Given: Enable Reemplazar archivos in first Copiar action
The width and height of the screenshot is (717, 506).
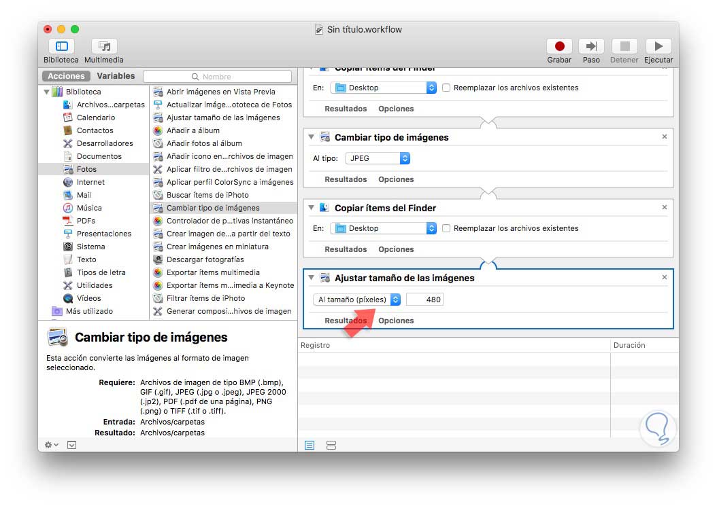Looking at the screenshot, I should (446, 88).
